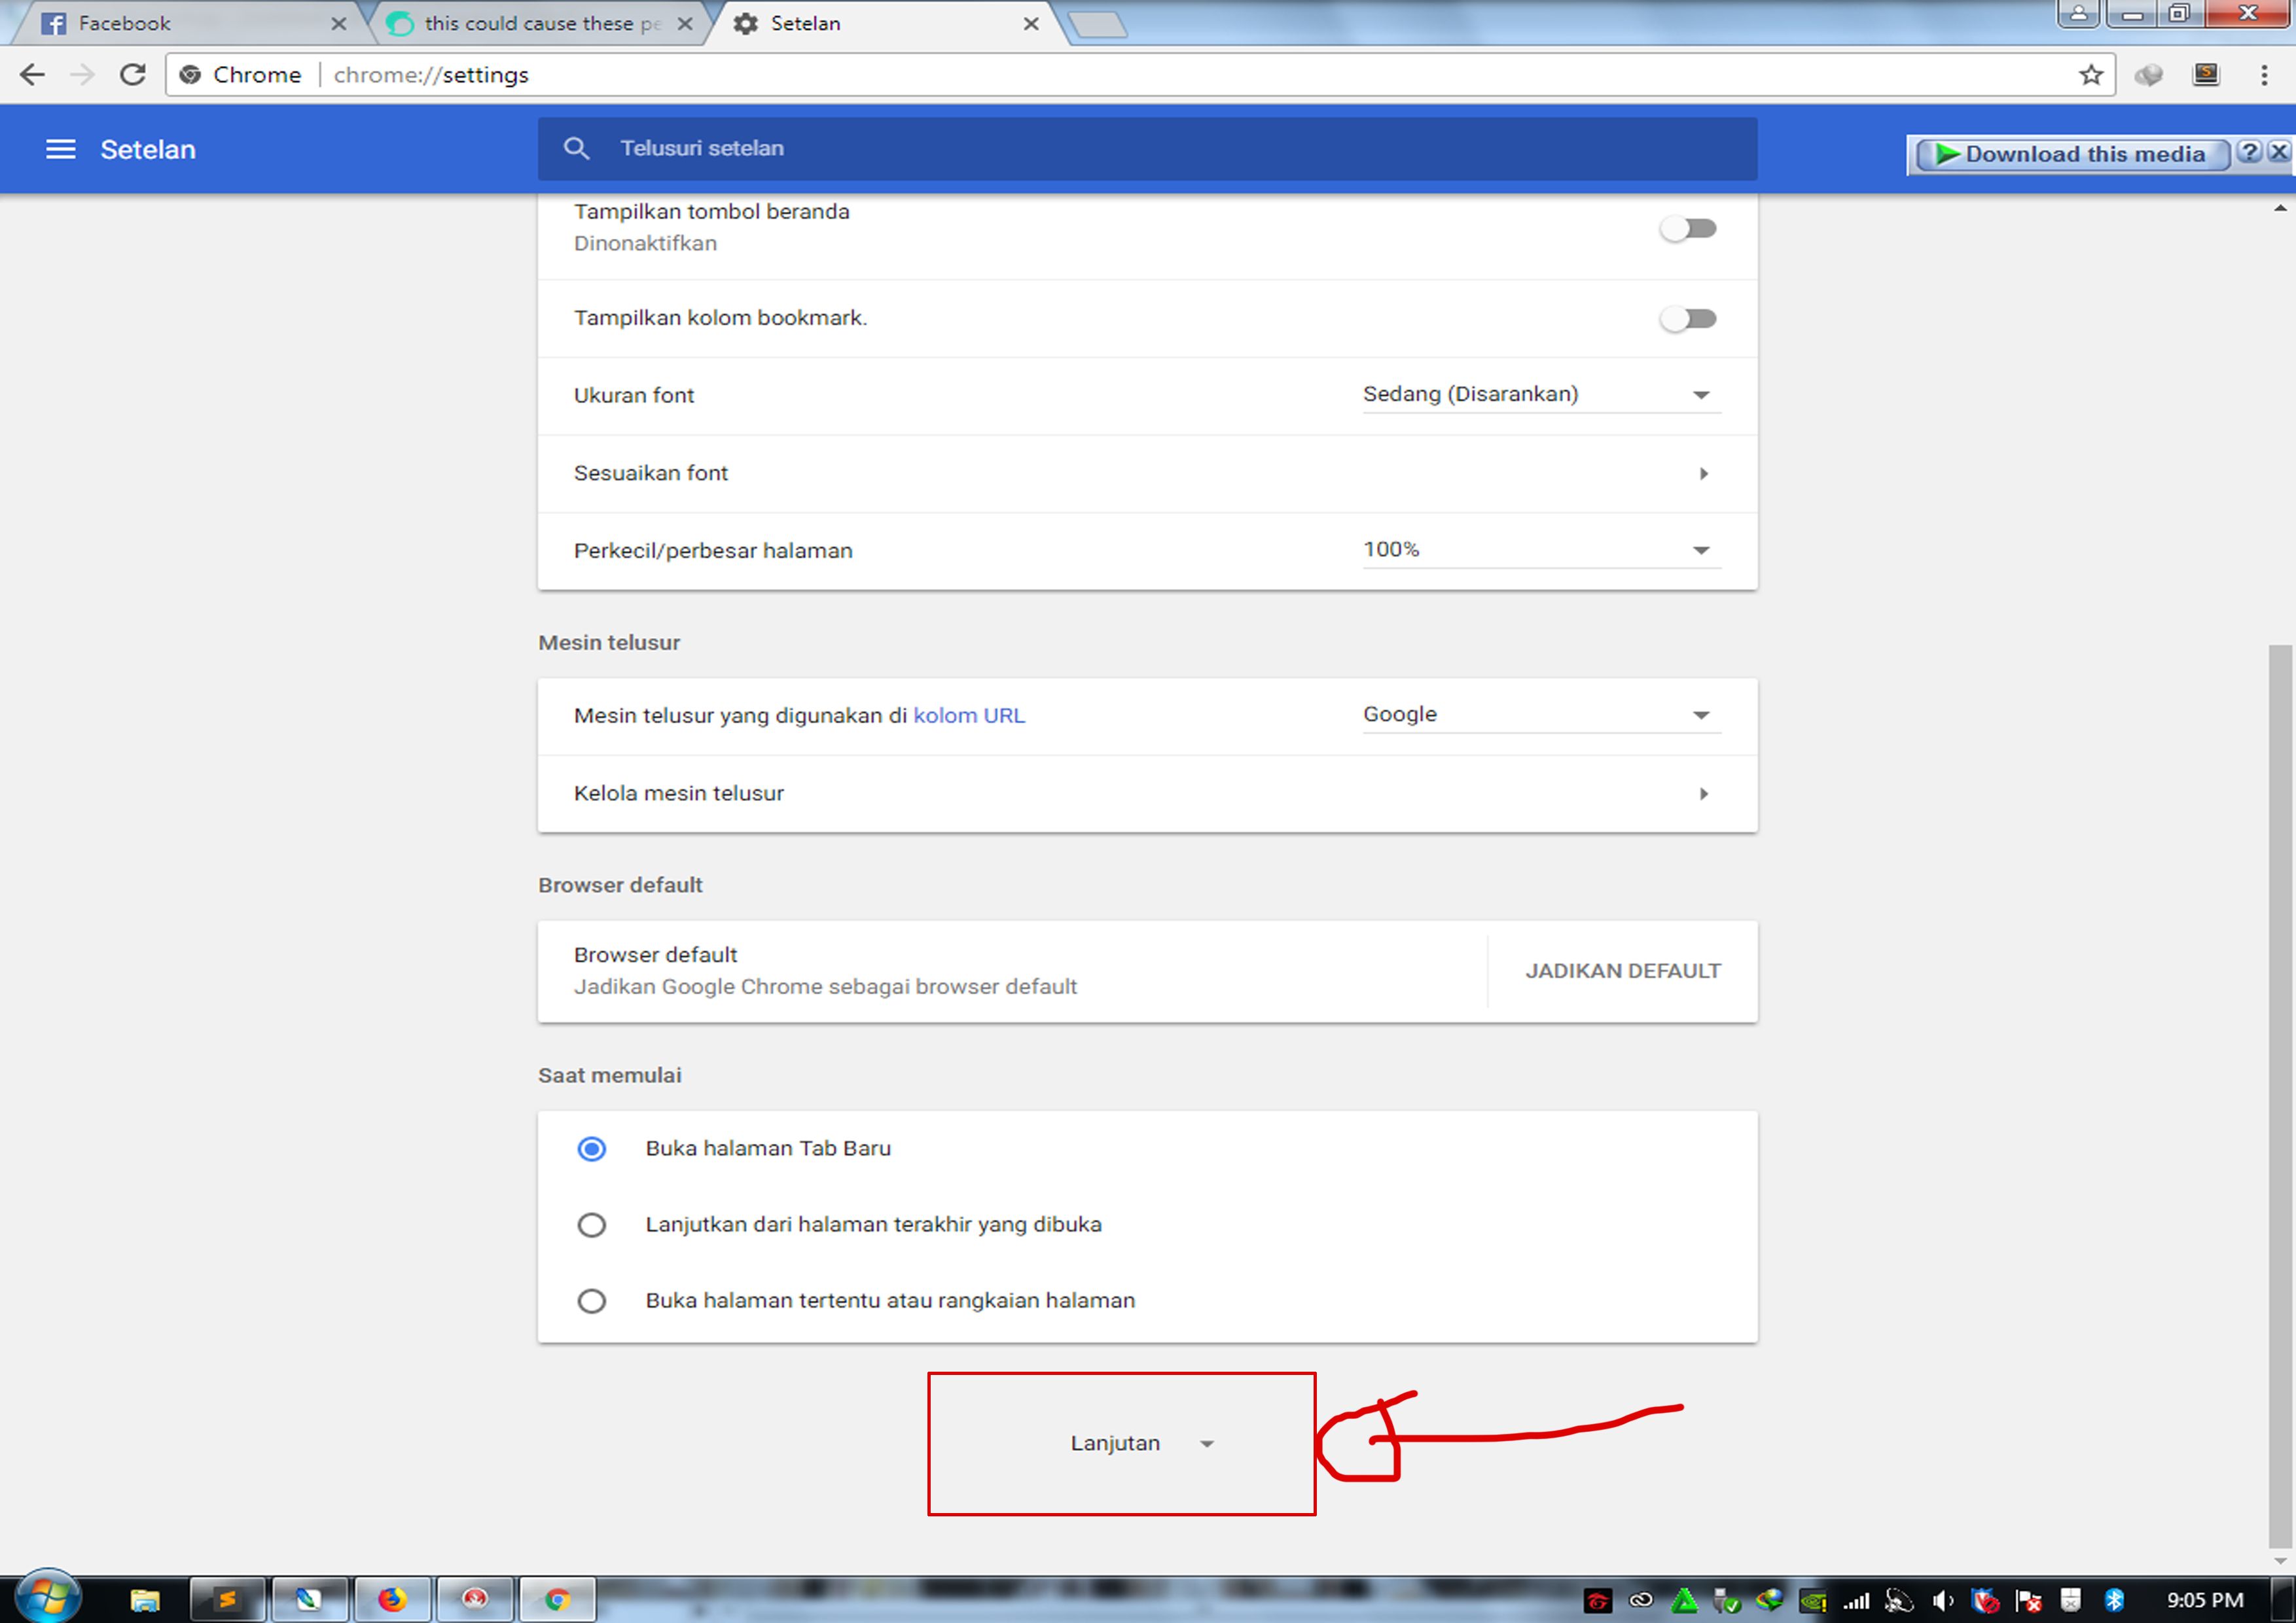Click the back navigation arrow
The width and height of the screenshot is (2296, 1623).
coord(32,75)
